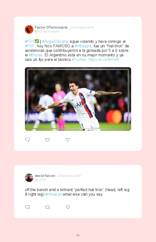Open the #PSF hashtag link
The width and height of the screenshot is (156, 242).
coord(30,46)
